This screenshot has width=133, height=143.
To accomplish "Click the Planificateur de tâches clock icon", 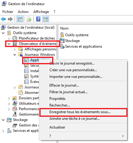I will [15, 38].
